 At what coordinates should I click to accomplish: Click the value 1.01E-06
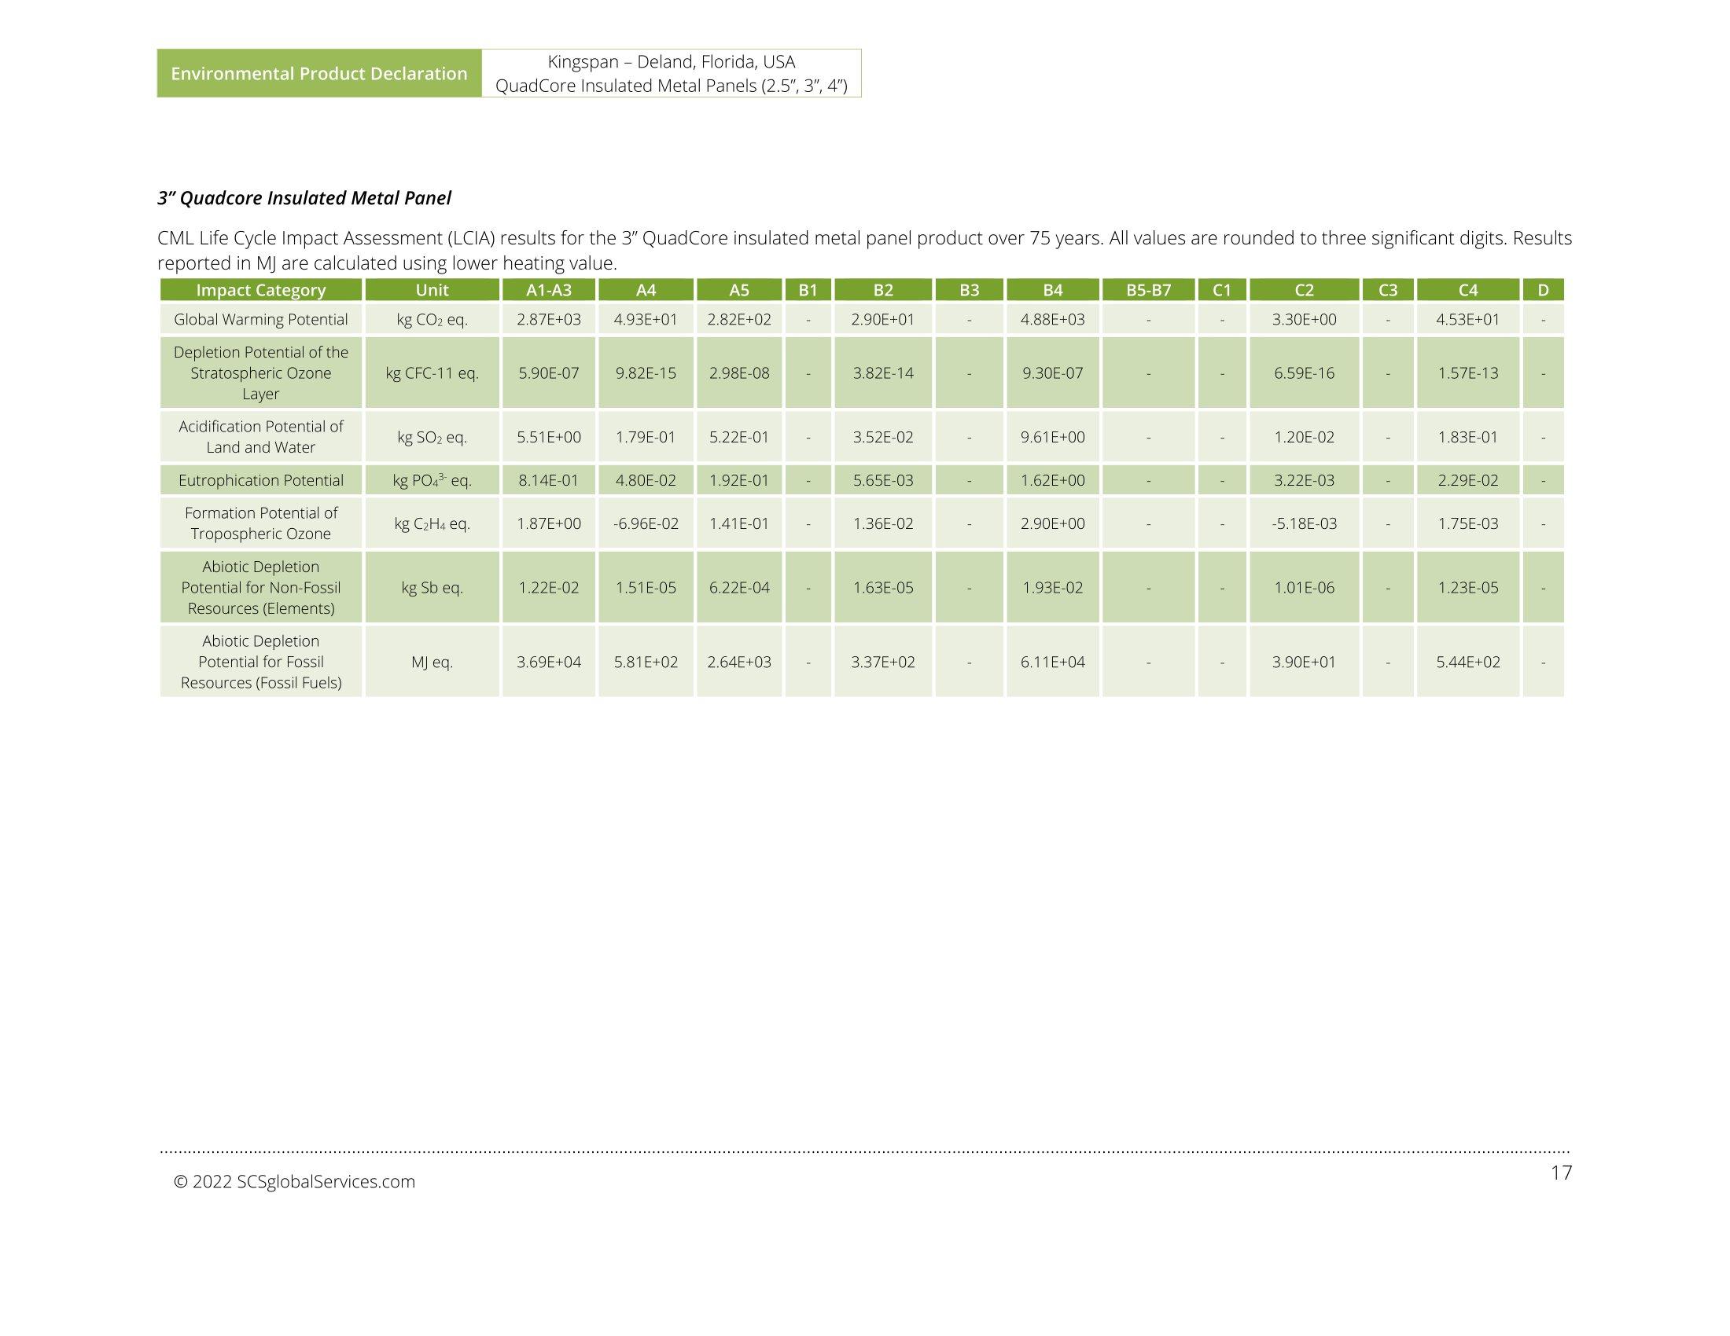click(1304, 587)
